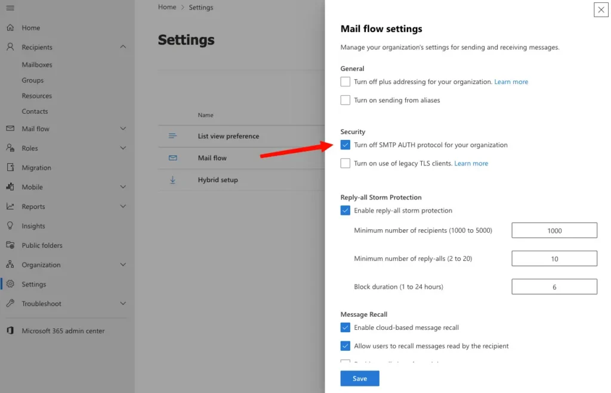Click the Troubleshoot wrench icon

[10, 303]
